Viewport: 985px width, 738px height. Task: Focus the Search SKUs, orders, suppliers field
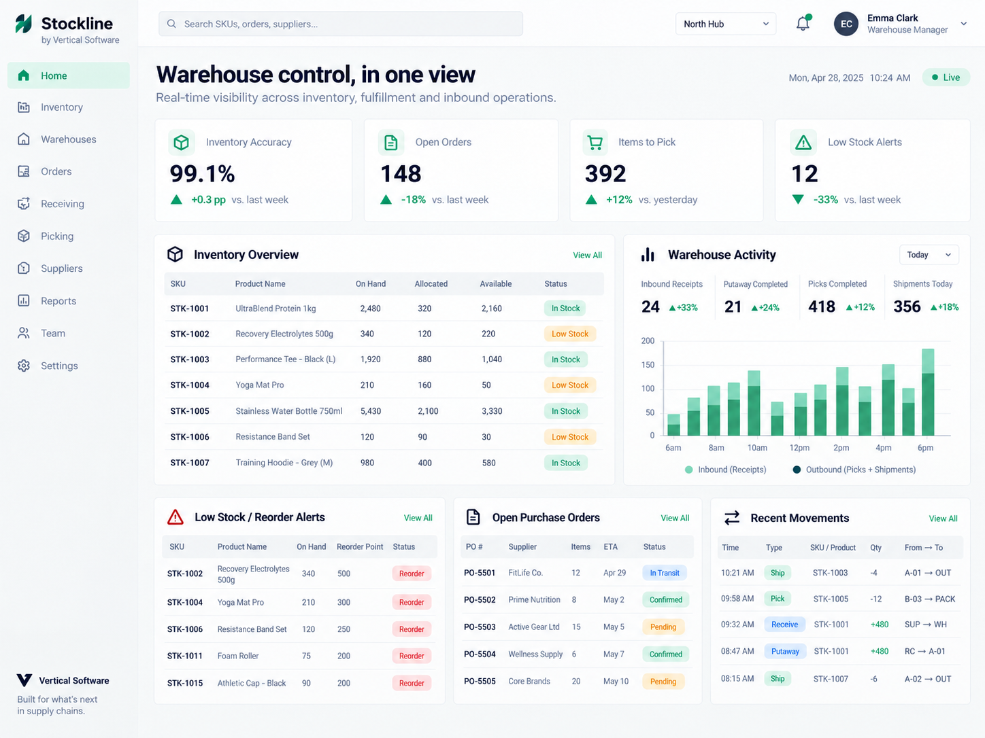pyautogui.click(x=341, y=24)
